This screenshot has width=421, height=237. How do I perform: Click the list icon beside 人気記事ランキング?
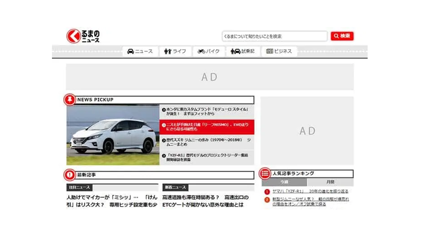[265, 173]
